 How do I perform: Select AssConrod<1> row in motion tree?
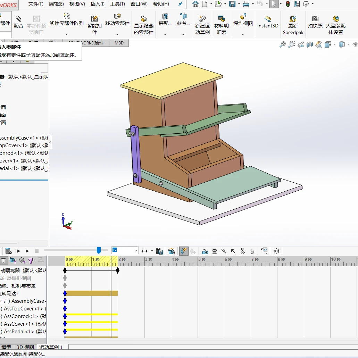23,316
